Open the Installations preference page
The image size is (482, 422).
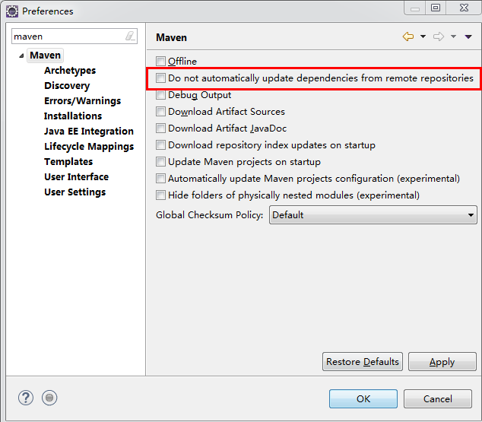(73, 116)
